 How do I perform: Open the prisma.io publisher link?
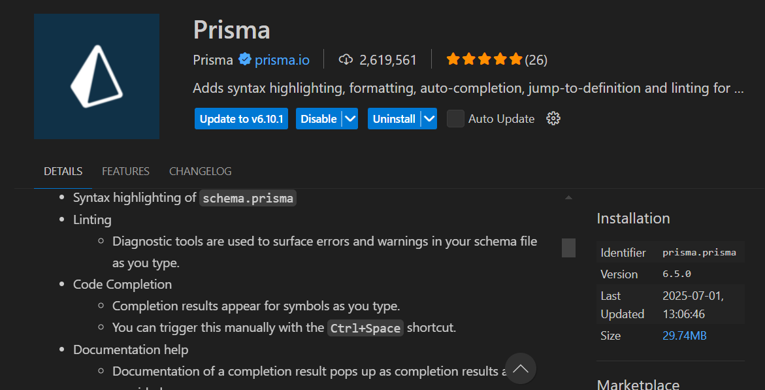(x=282, y=60)
